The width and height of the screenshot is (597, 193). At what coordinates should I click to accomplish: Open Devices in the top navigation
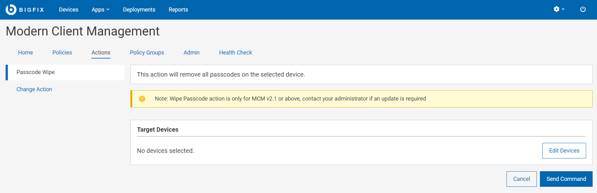[x=69, y=10]
